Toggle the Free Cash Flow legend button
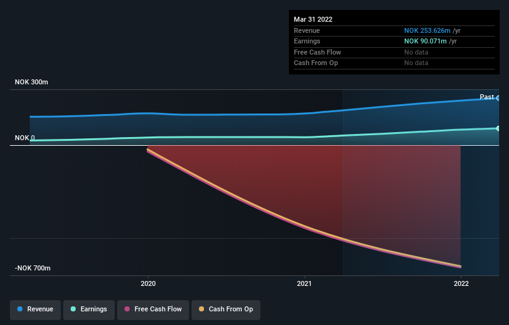 tap(153, 309)
